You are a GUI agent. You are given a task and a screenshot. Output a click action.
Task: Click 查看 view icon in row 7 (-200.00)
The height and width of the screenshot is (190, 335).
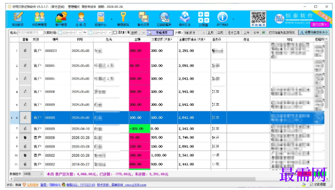click(25, 129)
